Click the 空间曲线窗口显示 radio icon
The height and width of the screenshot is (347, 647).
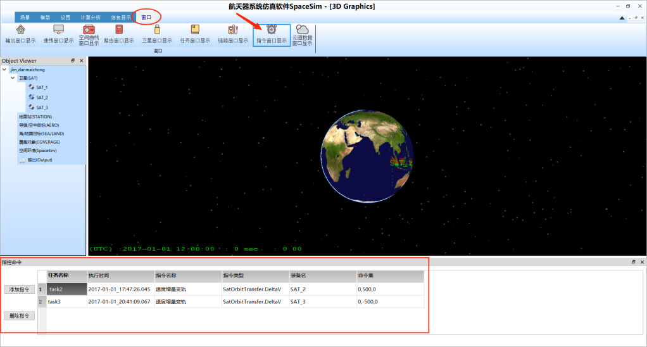[x=89, y=29]
